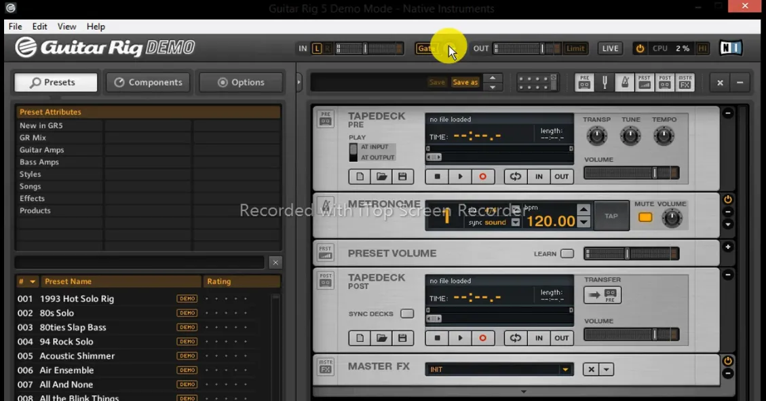This screenshot has height=401, width=766.
Task: Open the Edit menu
Action: pyautogui.click(x=39, y=26)
